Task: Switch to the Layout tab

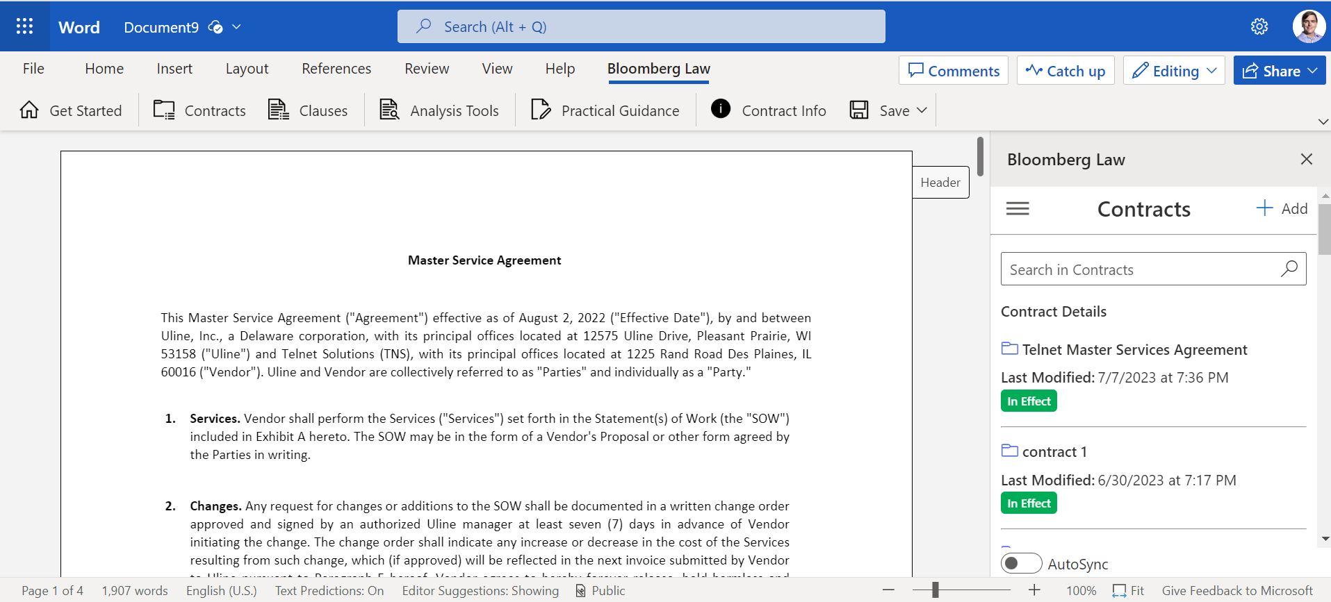Action: [x=247, y=69]
